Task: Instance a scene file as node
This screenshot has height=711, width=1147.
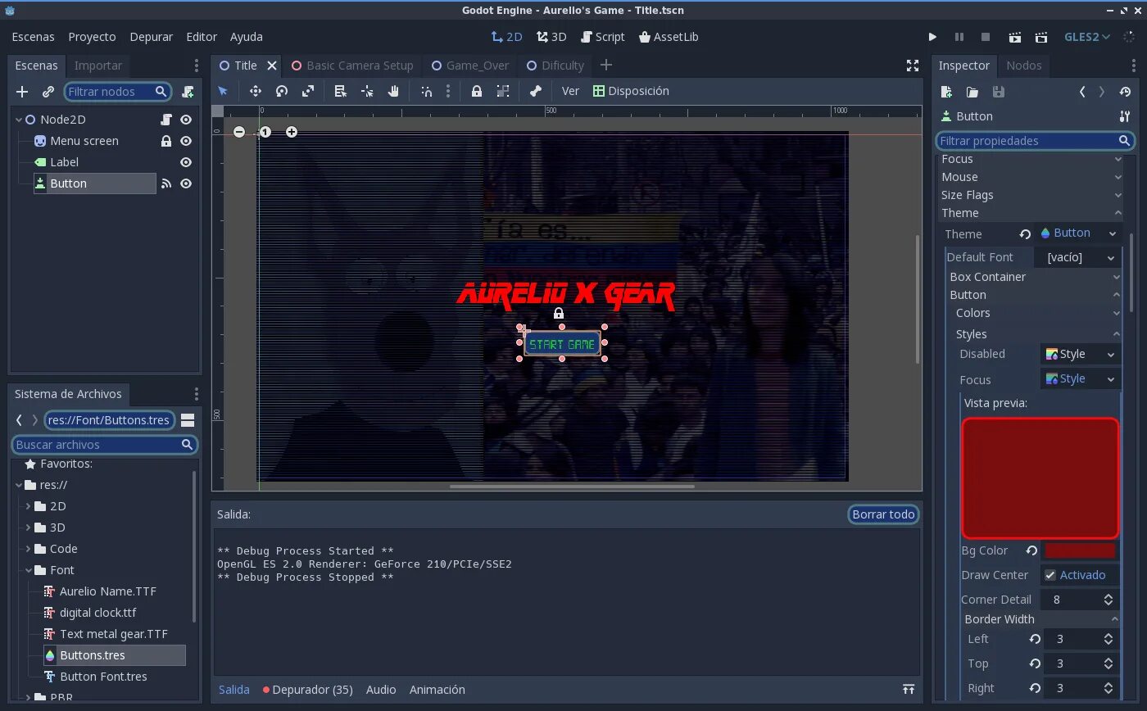Action: [48, 92]
